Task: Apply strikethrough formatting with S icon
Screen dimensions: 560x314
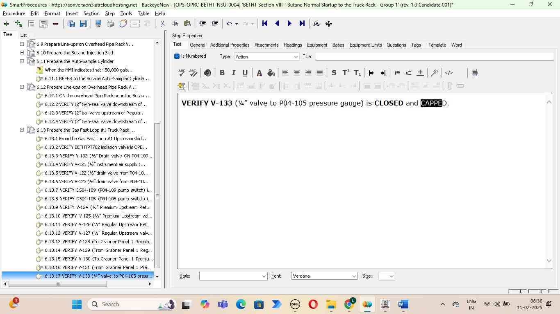Action: click(334, 73)
